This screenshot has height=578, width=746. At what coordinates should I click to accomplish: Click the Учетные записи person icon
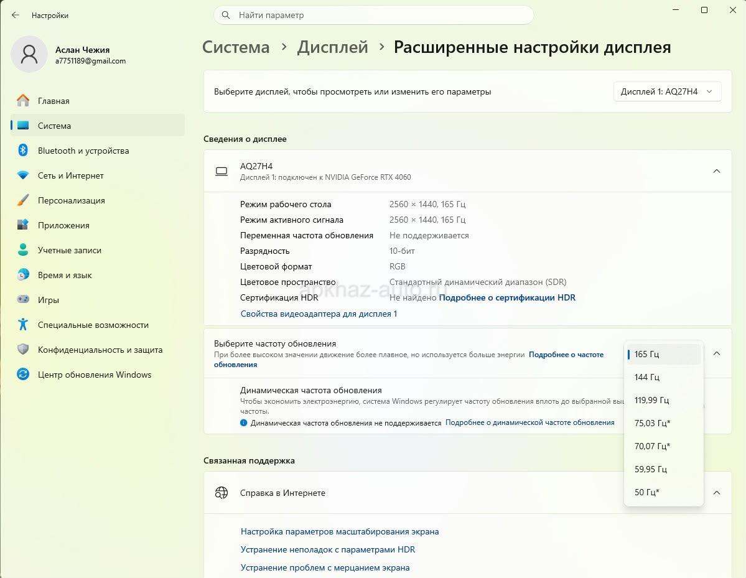click(x=23, y=249)
